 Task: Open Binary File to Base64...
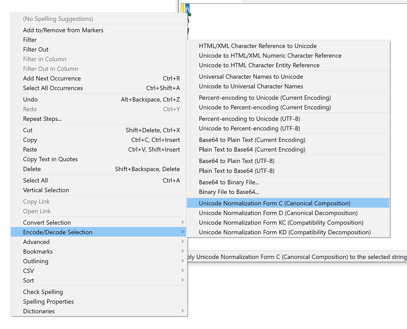(288, 192)
